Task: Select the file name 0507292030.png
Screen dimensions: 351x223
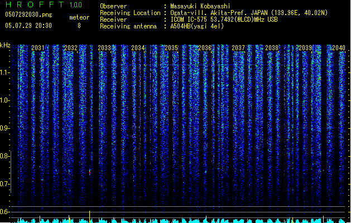Action: (x=28, y=14)
